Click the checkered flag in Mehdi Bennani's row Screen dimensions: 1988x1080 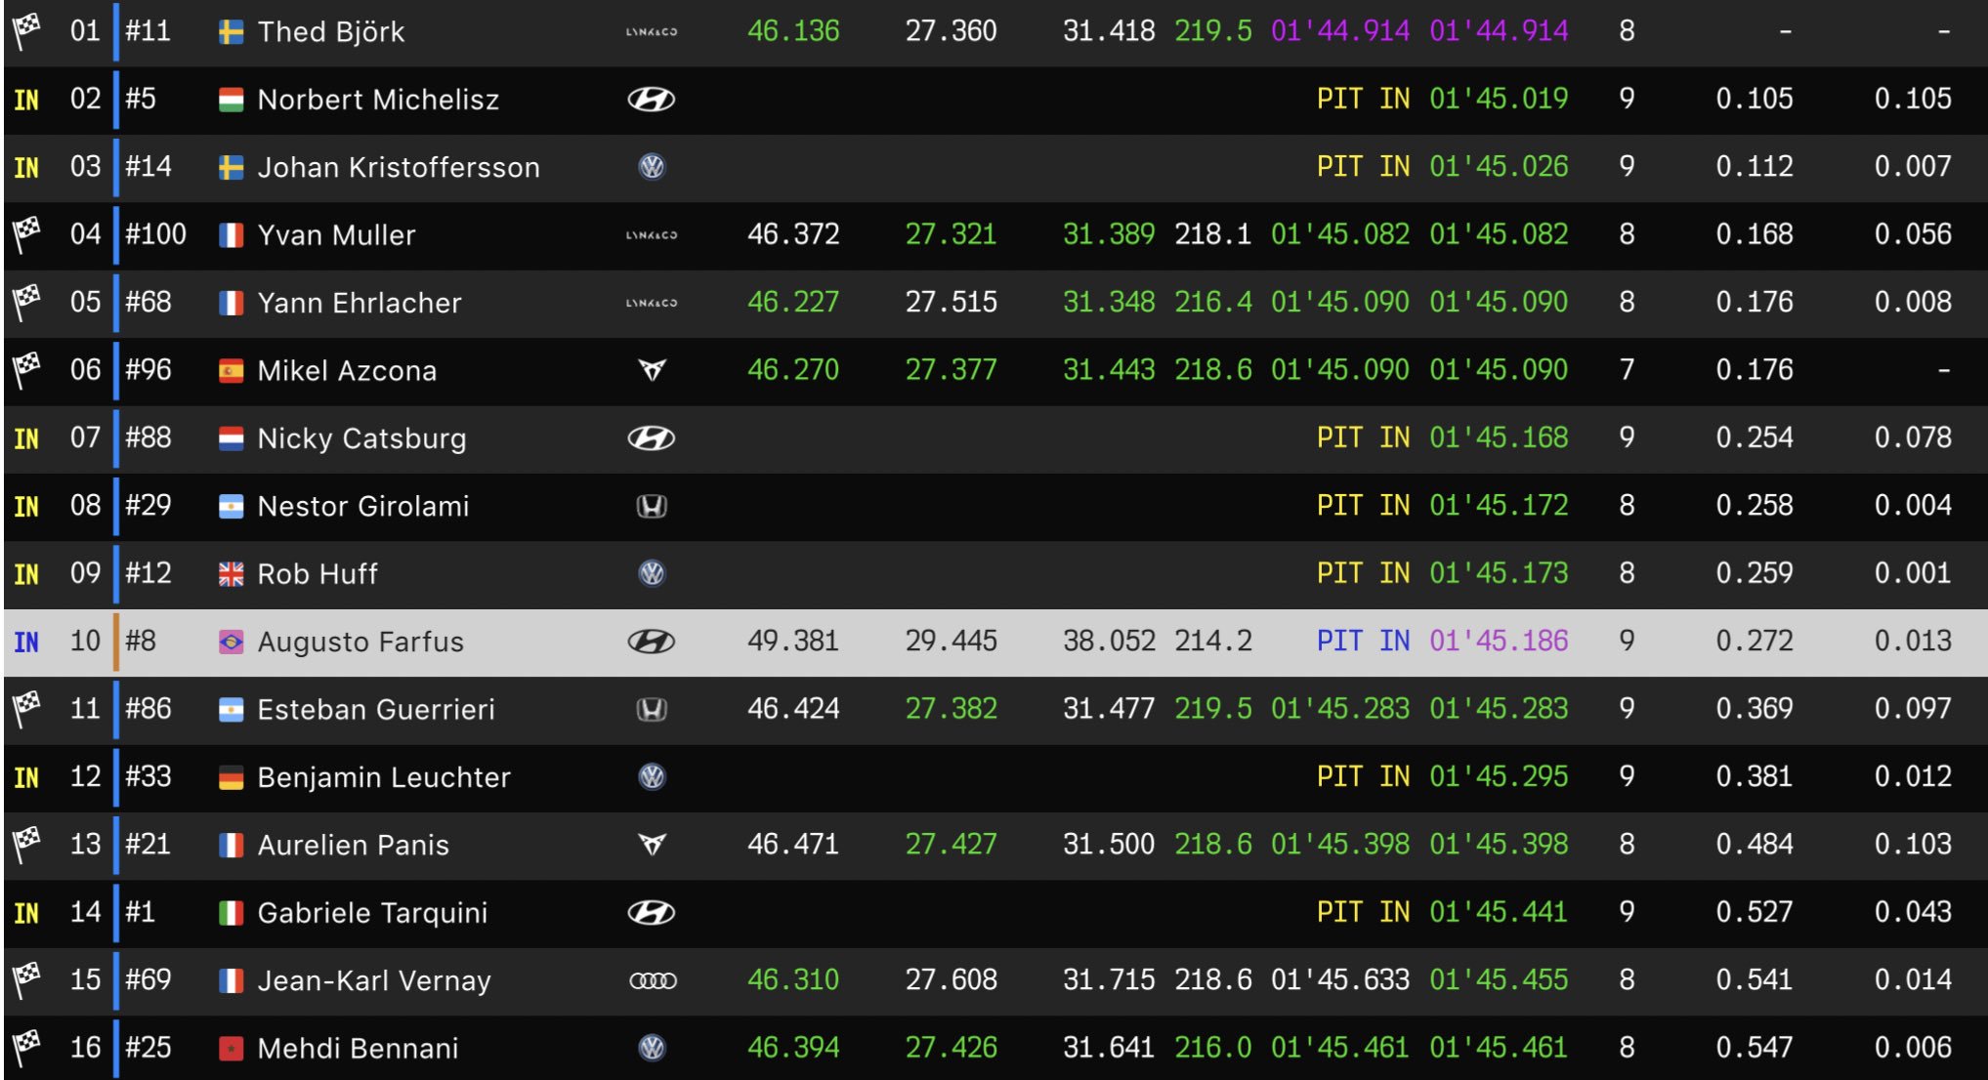pos(26,1046)
